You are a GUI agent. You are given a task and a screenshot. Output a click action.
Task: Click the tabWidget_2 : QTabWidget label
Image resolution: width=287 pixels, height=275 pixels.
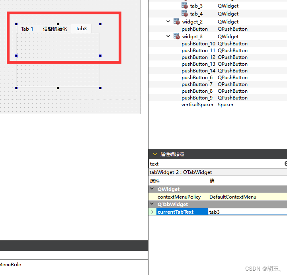tap(180, 172)
